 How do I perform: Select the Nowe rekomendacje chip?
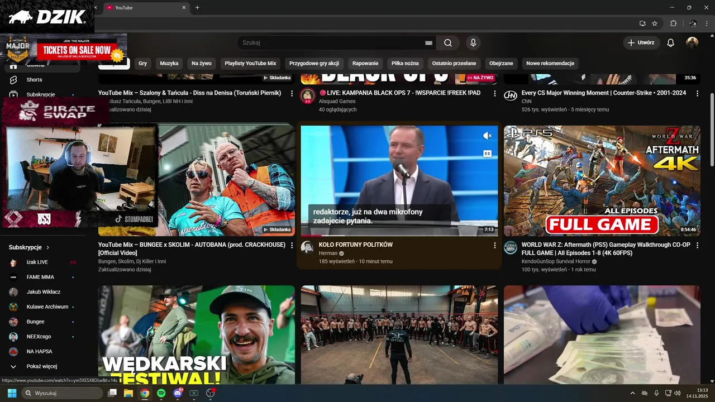click(550, 64)
